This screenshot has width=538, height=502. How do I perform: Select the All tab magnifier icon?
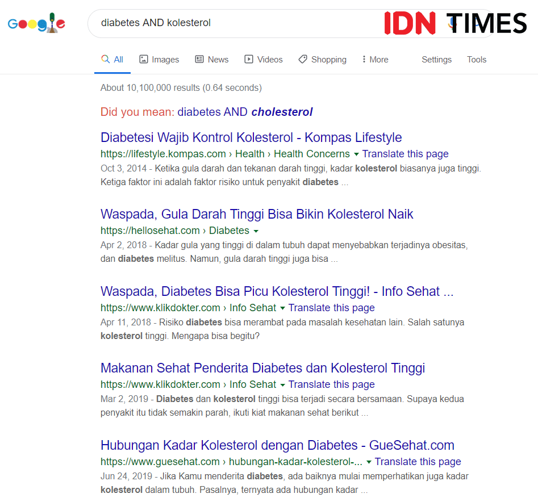tap(105, 59)
